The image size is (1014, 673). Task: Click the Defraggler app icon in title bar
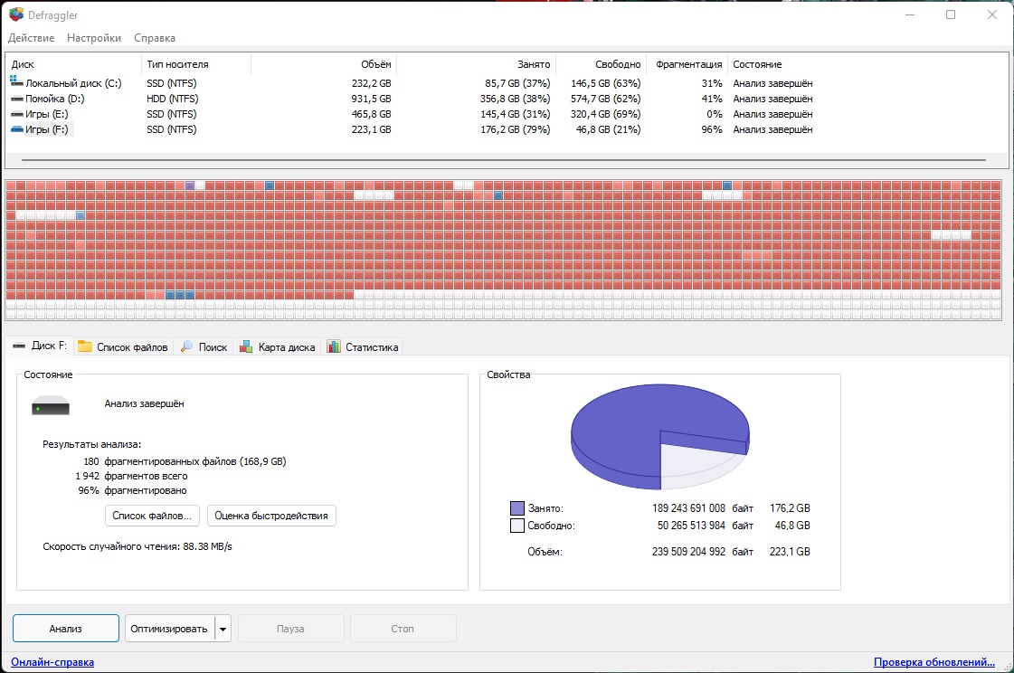[x=16, y=14]
